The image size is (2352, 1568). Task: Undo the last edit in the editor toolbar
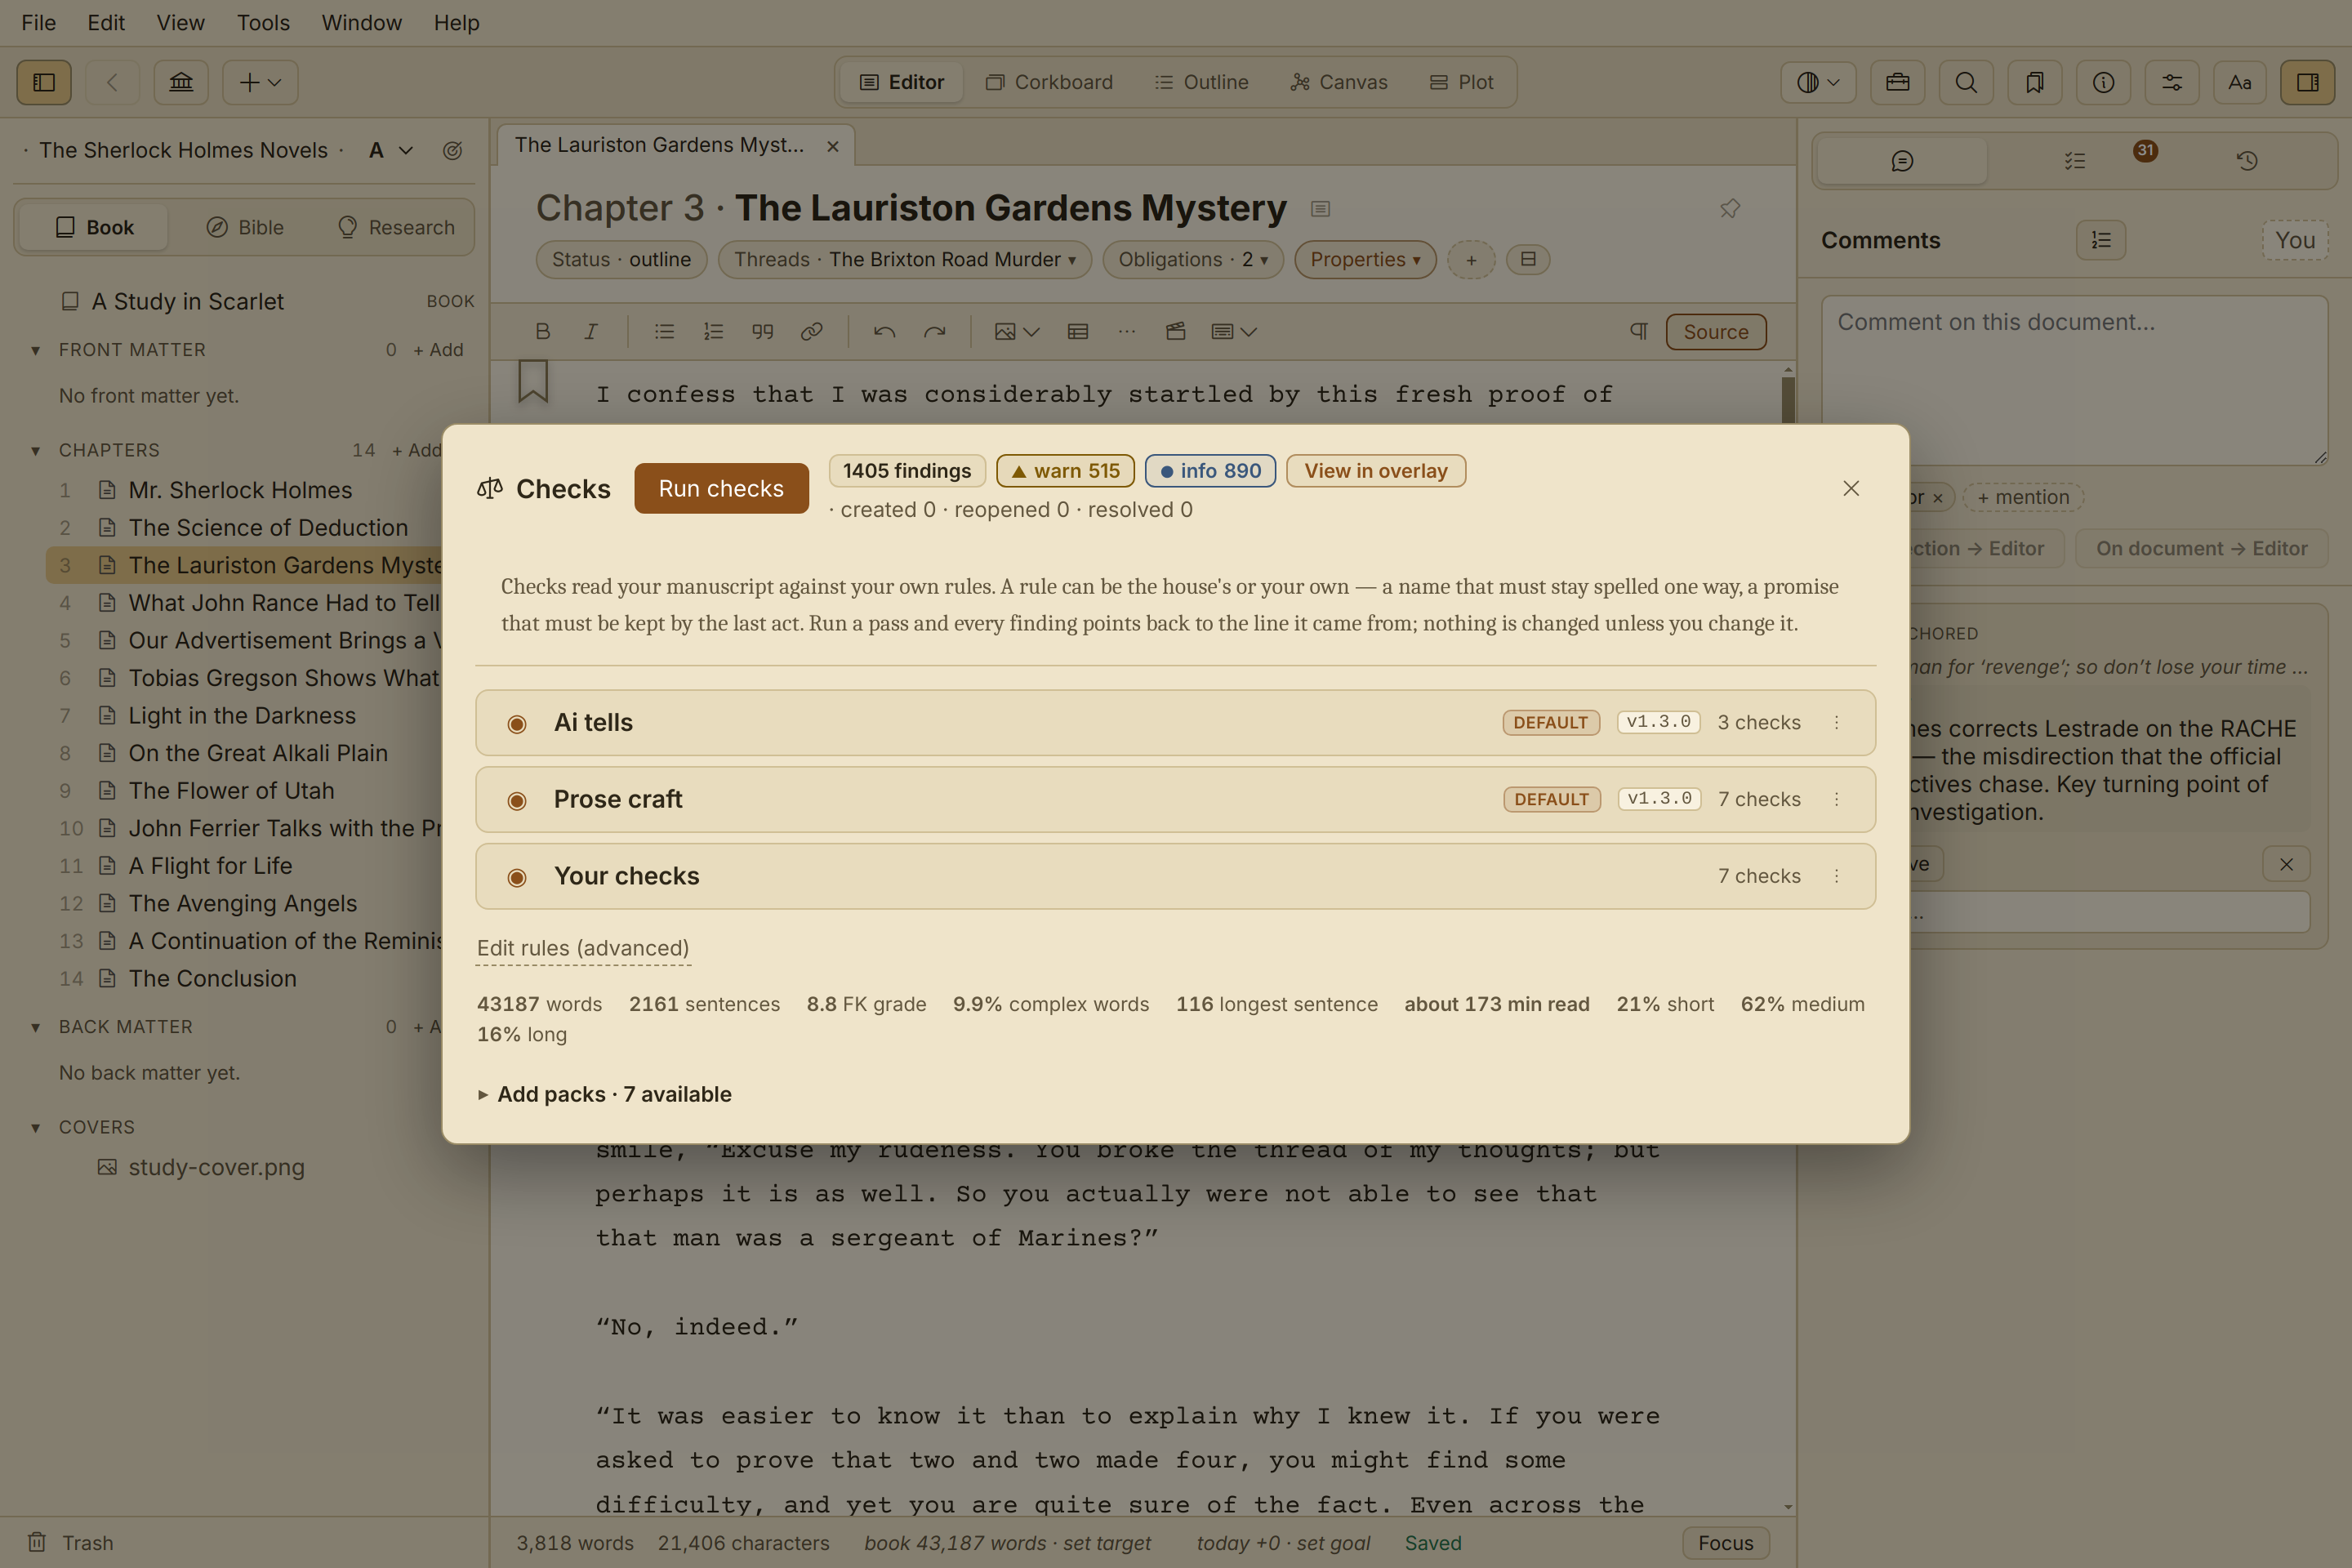[884, 332]
